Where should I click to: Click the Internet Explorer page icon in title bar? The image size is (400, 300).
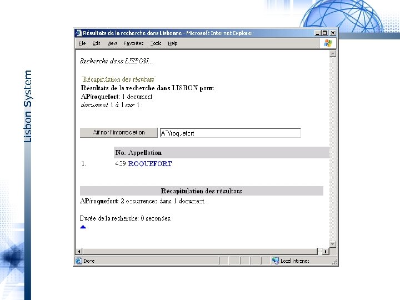click(78, 33)
